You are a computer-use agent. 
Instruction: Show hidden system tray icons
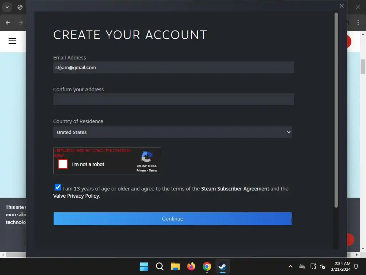pyautogui.click(x=291, y=266)
